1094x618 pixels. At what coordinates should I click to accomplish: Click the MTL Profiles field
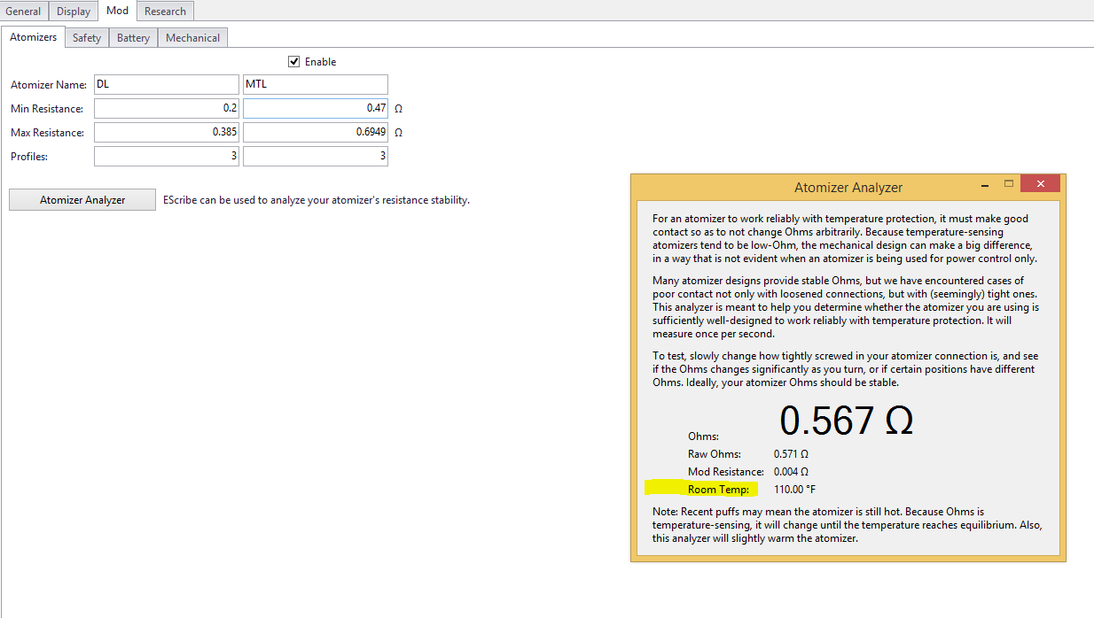315,156
